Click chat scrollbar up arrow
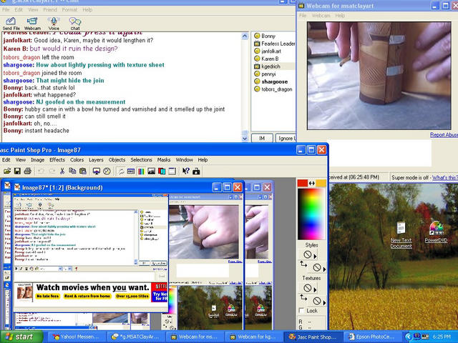The height and width of the screenshot is (343, 458). point(245,36)
